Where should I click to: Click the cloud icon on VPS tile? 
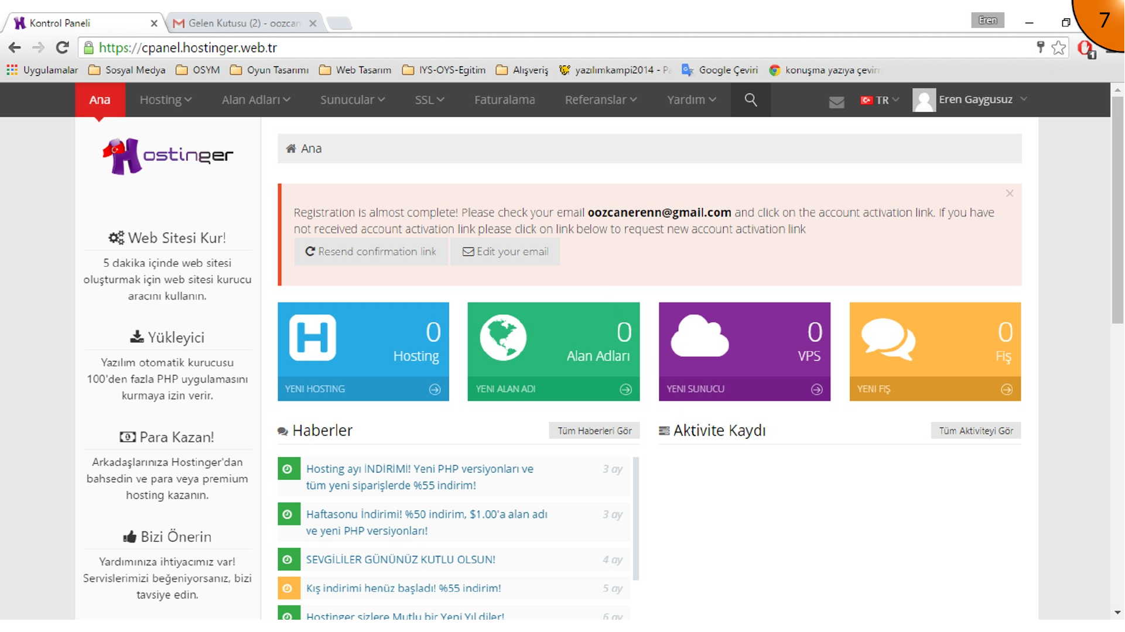point(699,336)
